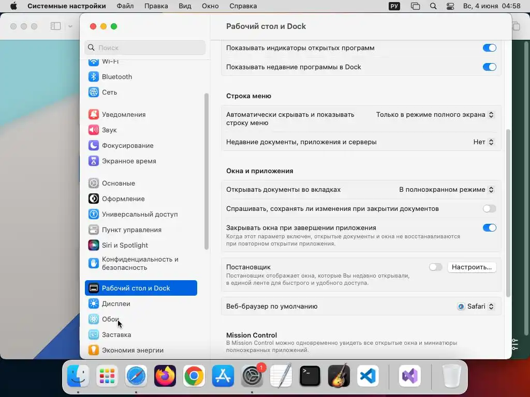
Task: Toggle sidebar button in background window
Action: 56,26
